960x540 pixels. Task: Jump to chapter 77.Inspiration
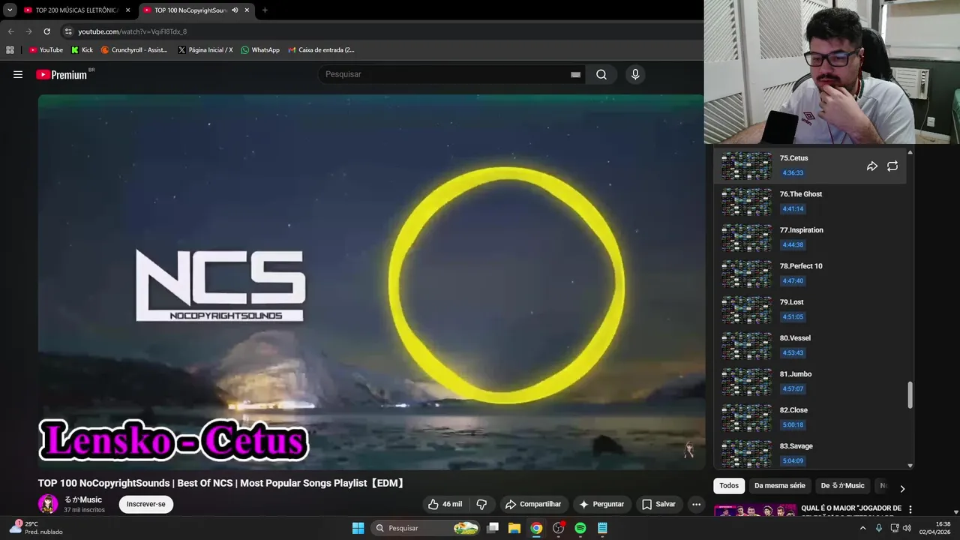(x=810, y=238)
